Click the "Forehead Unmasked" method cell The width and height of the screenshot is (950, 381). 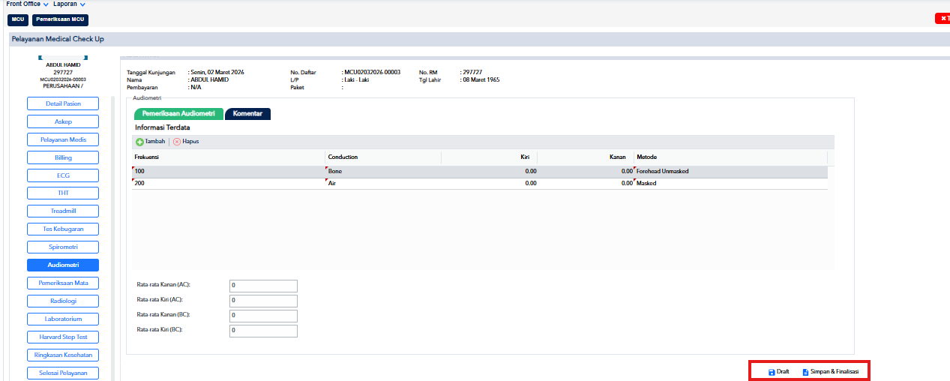point(731,171)
